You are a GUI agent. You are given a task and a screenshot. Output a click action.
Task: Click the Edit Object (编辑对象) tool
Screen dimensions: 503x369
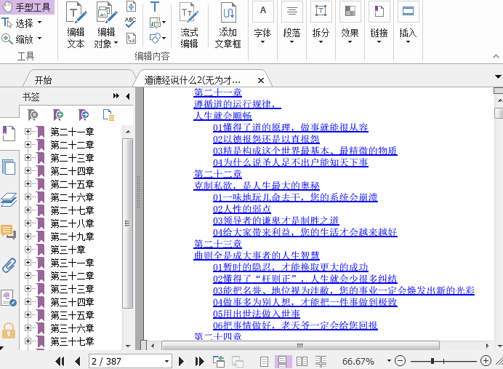pos(106,25)
